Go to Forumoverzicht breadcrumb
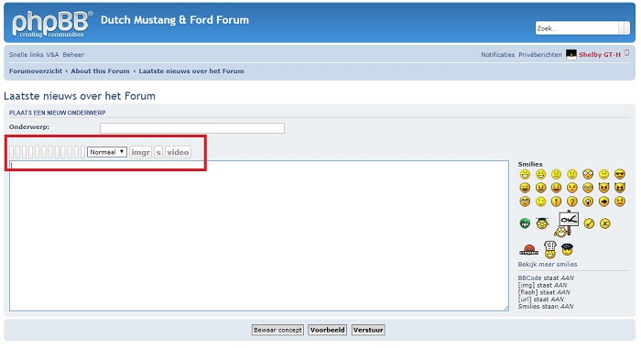 (36, 71)
